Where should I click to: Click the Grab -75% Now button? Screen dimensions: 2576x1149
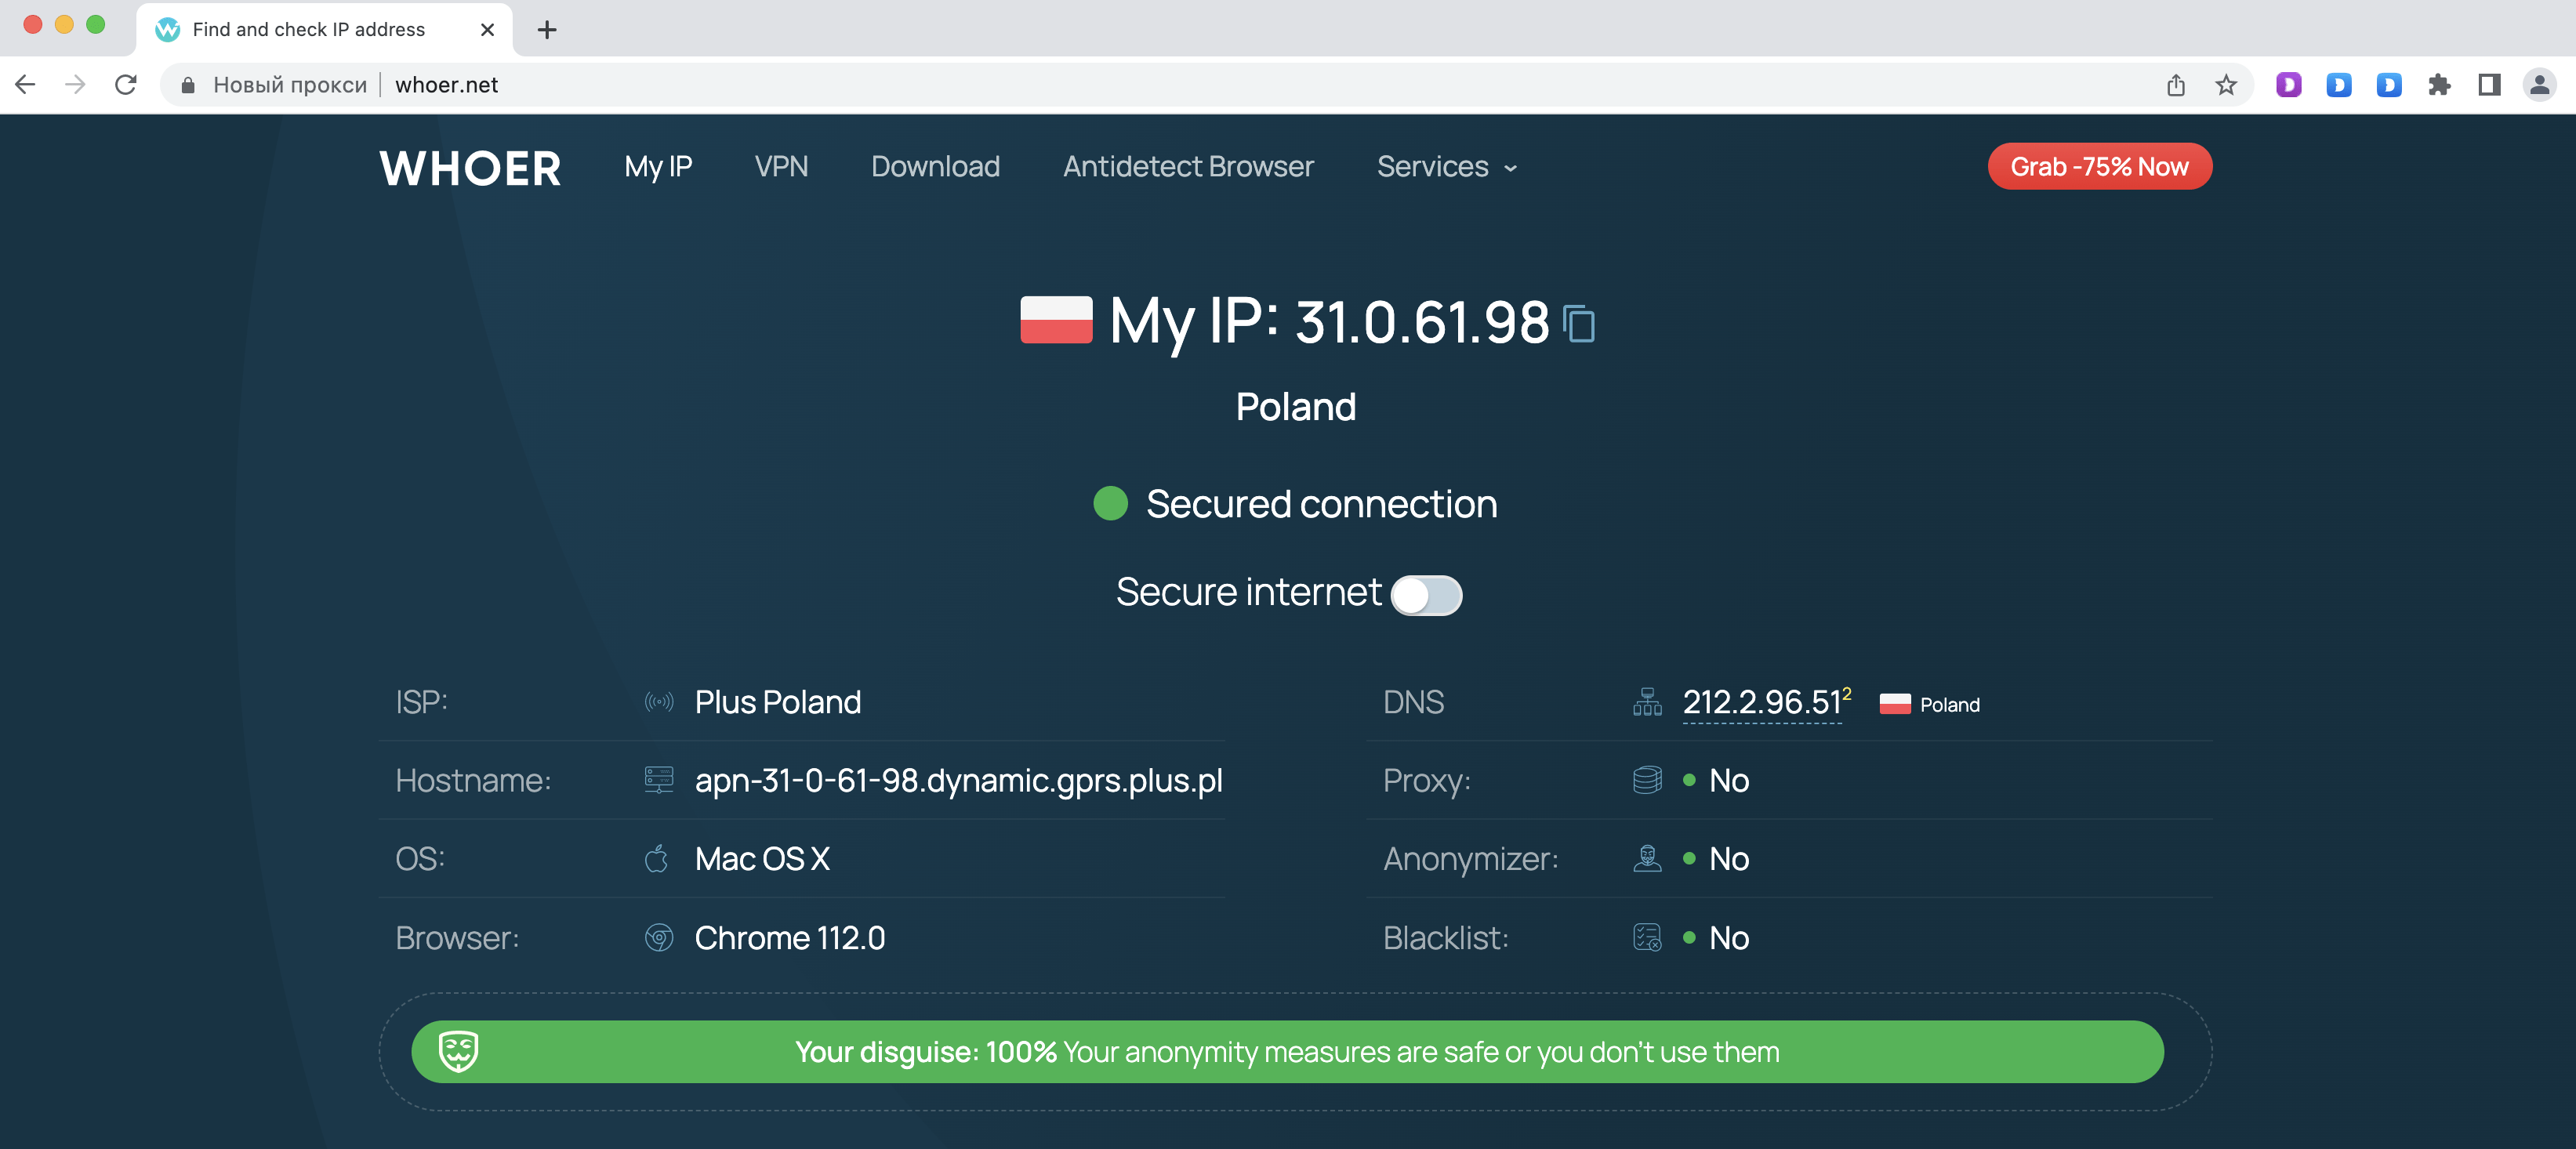point(2099,166)
